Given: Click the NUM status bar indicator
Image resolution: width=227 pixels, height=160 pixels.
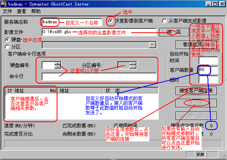Looking at the screenshot, I should 200,154.
